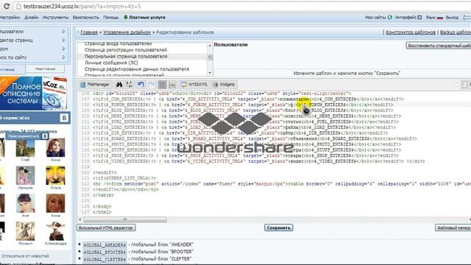Select Персональная страница пользователя template
Image resolution: width=471 pixels, height=265 pixels.
pyautogui.click(x=126, y=57)
